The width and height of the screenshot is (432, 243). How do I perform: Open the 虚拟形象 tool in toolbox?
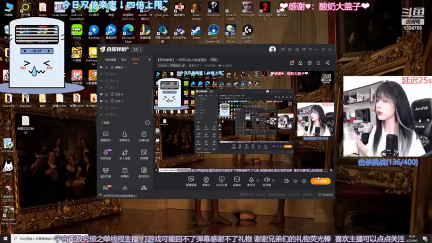point(105,172)
